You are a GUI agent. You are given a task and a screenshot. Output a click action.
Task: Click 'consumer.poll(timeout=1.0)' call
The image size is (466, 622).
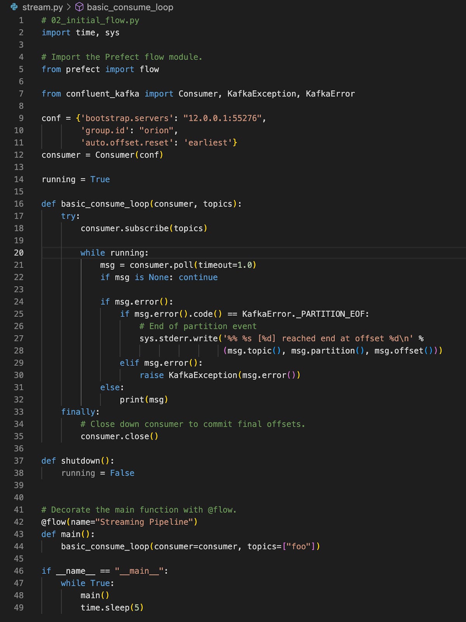pos(193,265)
